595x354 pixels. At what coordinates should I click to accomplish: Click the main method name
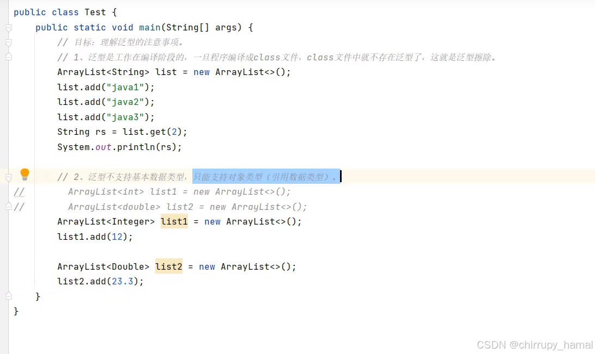(x=149, y=27)
